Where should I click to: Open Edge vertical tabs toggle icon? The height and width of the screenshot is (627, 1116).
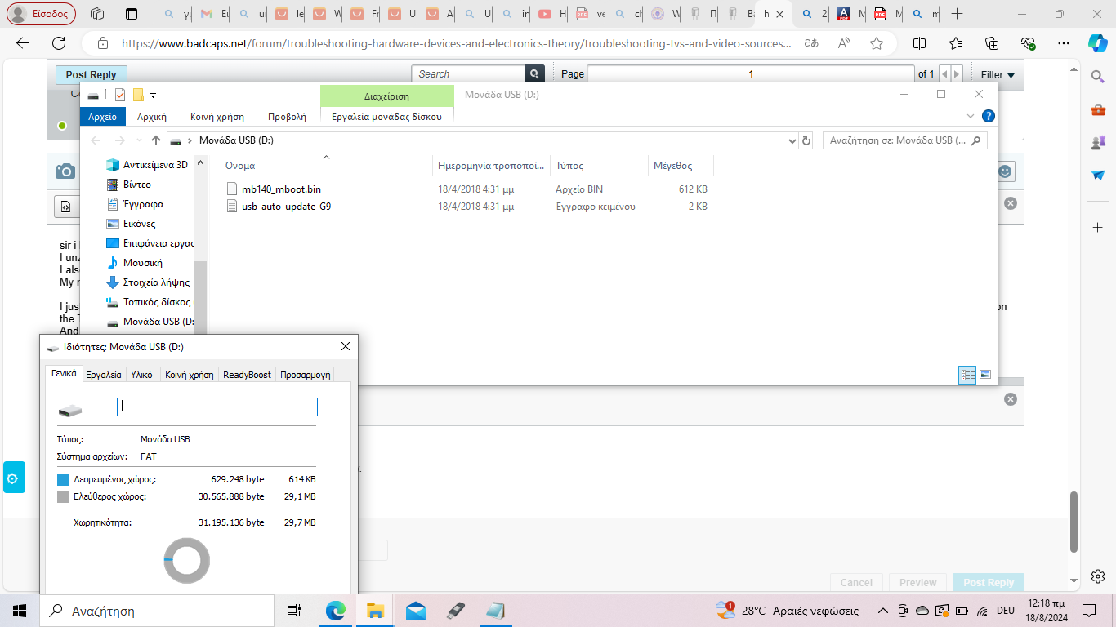click(132, 14)
